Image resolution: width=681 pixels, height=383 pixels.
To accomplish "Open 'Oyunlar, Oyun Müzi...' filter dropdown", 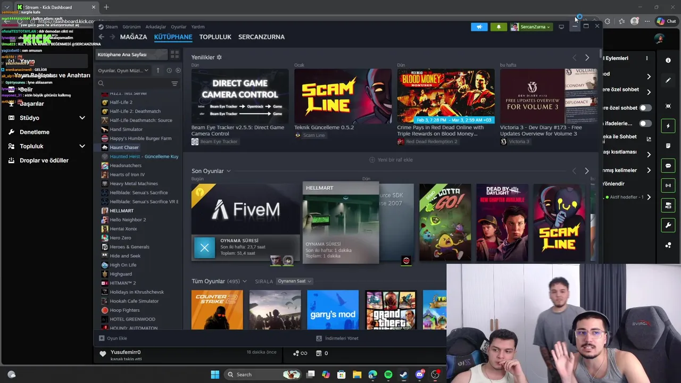I will pos(123,70).
